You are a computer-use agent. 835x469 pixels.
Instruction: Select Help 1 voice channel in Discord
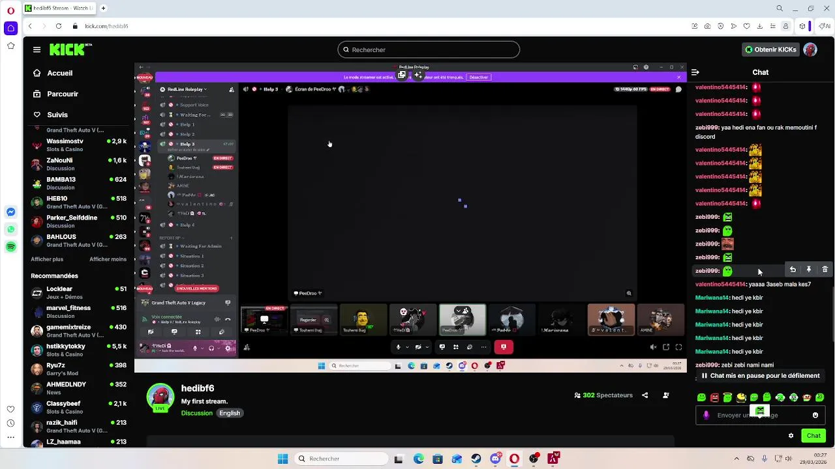click(x=187, y=124)
